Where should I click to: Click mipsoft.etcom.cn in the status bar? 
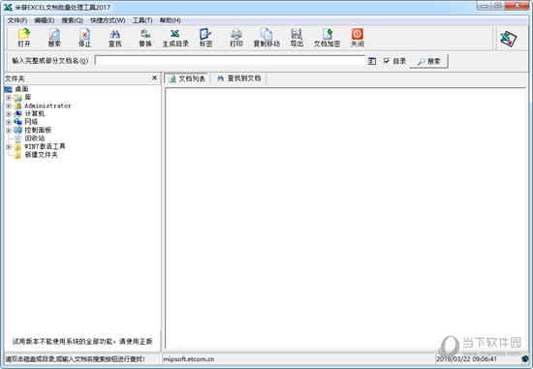tap(189, 358)
